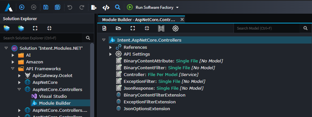Expand the References node
Screen dimensions: 312x117
coord(111,47)
